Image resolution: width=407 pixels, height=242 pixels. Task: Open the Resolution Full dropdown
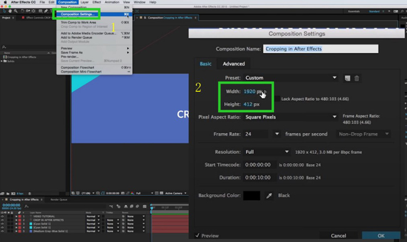[x=267, y=152]
